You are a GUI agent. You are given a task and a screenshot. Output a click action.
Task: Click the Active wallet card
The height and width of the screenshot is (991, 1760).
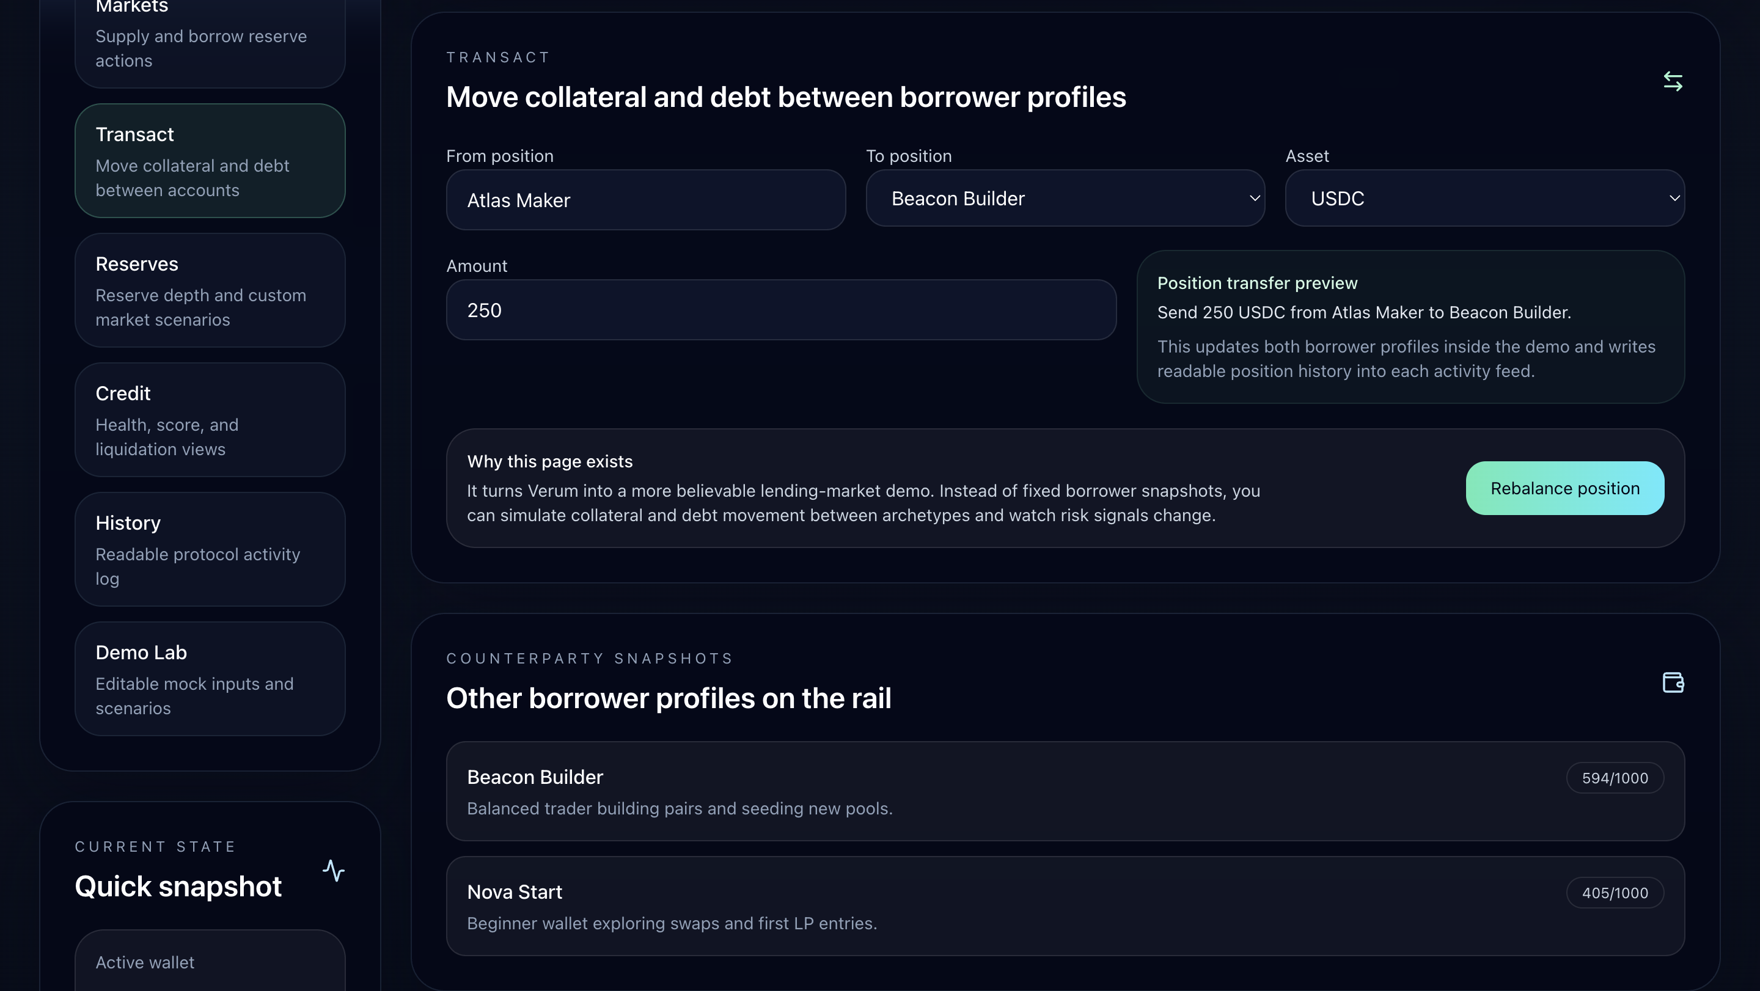coord(210,962)
